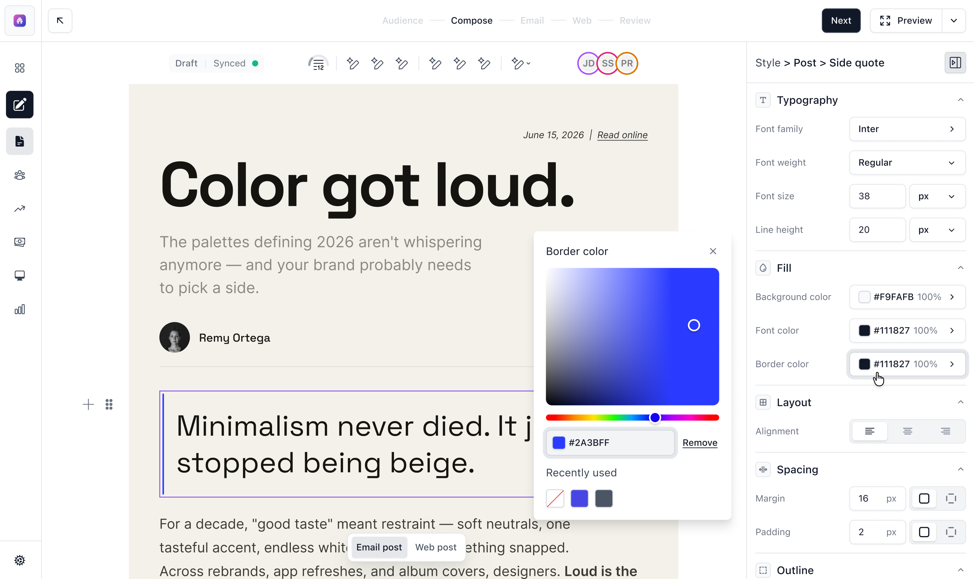Set alignment to center

pos(907,431)
